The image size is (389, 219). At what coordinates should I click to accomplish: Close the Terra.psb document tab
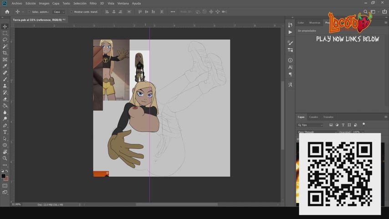point(64,20)
